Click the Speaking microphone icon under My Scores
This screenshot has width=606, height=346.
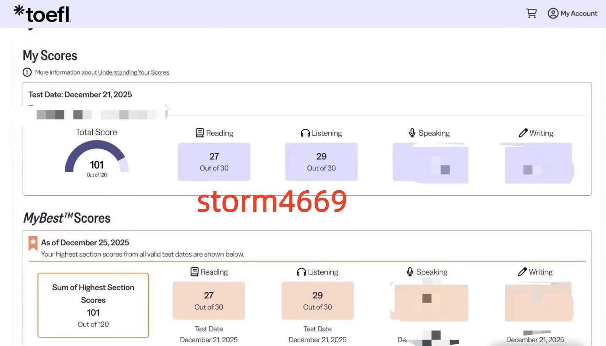click(412, 133)
